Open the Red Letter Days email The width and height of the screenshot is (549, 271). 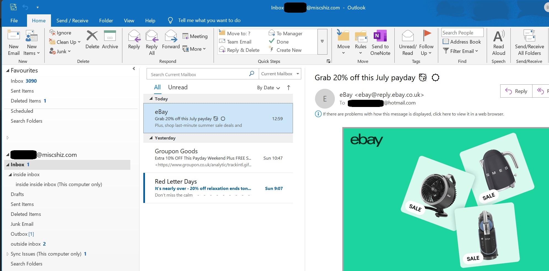[218, 188]
